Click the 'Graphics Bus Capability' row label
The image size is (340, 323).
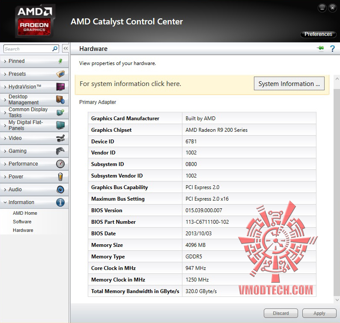tap(119, 187)
